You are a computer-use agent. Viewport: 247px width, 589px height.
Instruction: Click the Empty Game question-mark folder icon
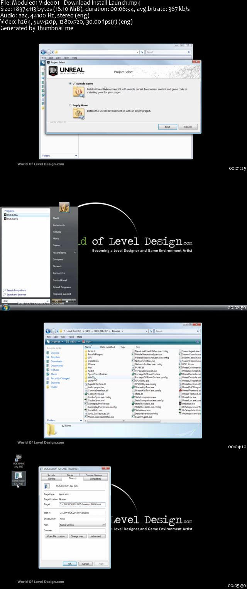[x=79, y=113]
